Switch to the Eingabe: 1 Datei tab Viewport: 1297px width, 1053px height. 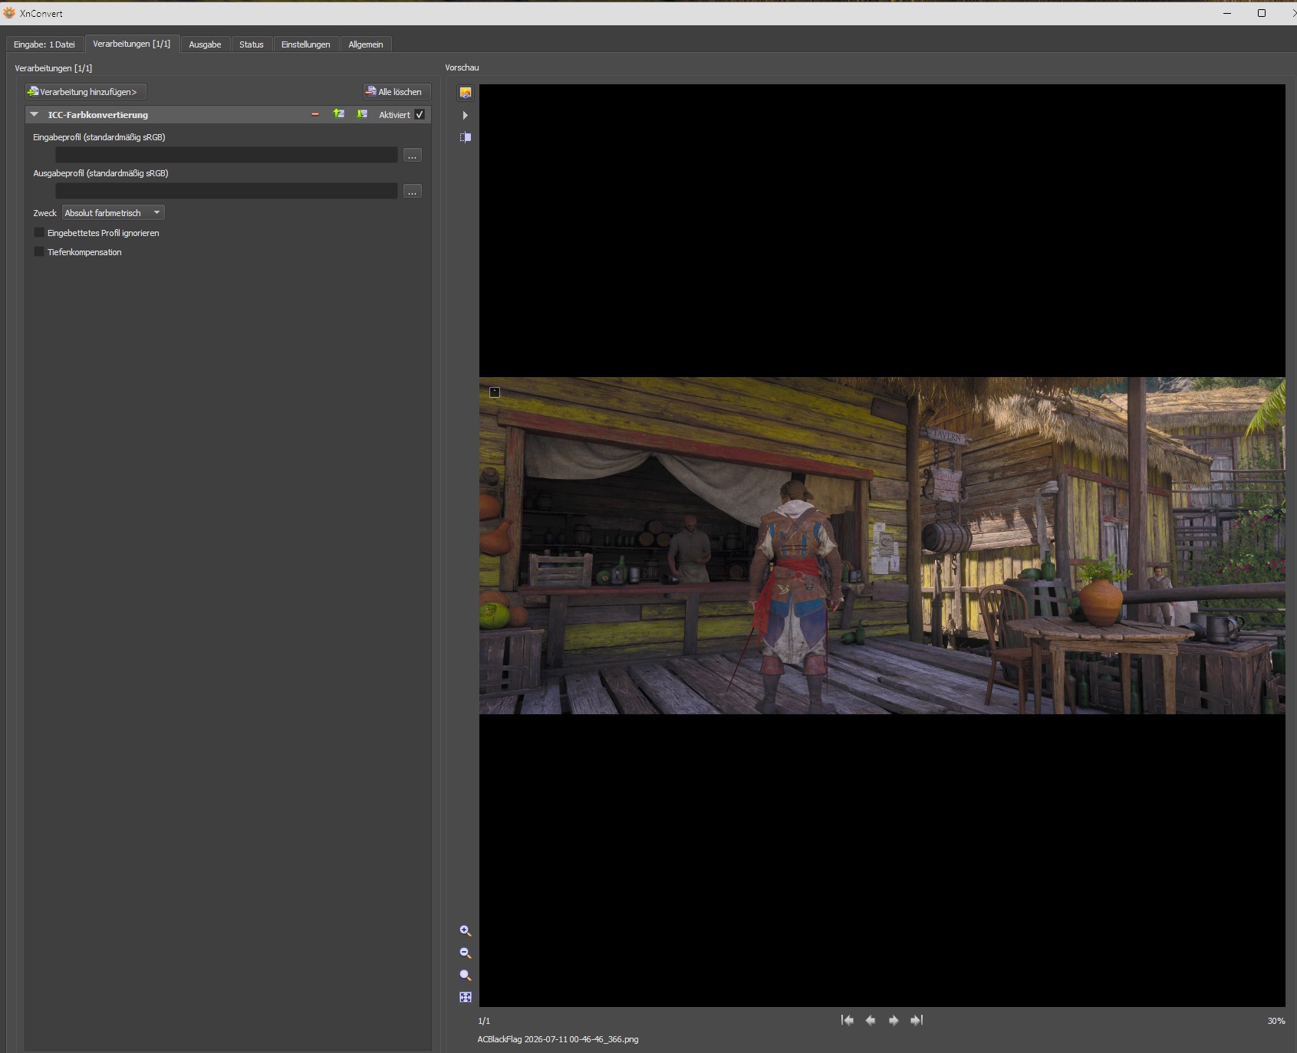44,44
